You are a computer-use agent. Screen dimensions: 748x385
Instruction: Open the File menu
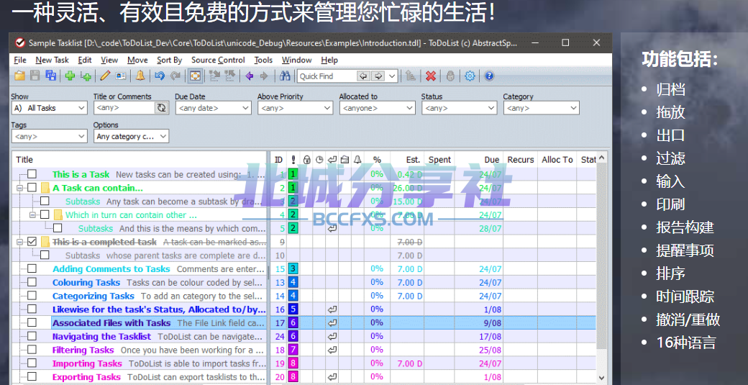20,60
